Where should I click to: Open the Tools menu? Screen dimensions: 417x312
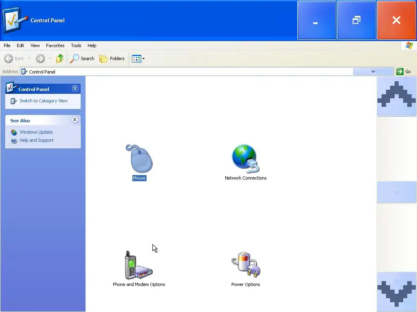pyautogui.click(x=76, y=45)
